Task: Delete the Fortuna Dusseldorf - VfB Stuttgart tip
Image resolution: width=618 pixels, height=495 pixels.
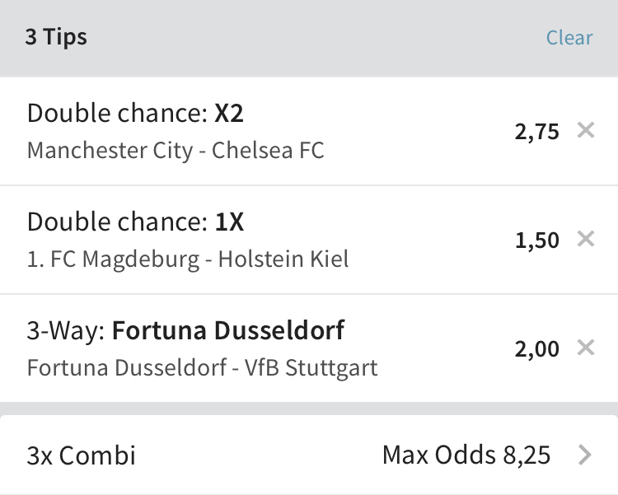Action: pos(586,348)
